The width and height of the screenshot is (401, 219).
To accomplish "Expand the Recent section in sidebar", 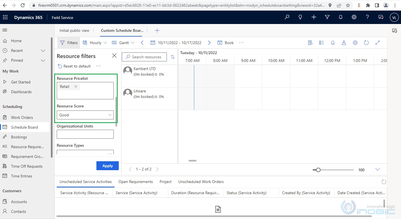I will point(43,50).
